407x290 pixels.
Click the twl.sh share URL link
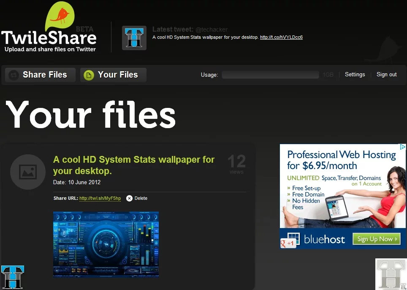100,199
